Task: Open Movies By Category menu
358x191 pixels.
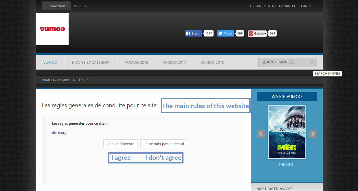Action: 91,62
